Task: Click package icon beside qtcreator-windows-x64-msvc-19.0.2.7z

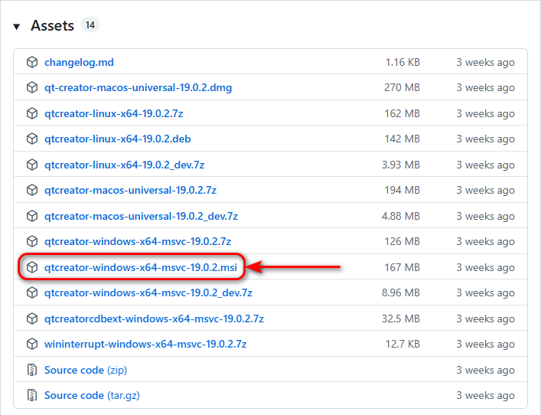Action: pyautogui.click(x=32, y=241)
